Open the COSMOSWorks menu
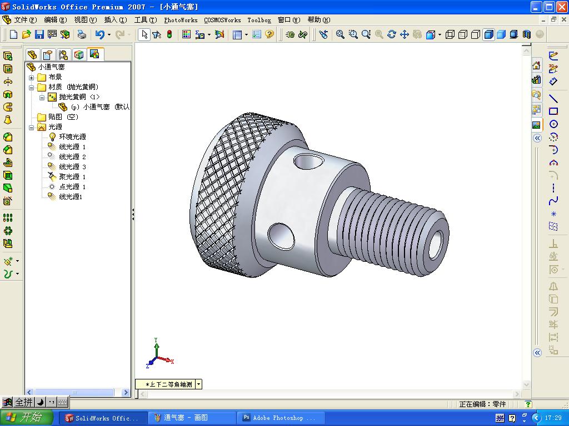 coord(222,20)
